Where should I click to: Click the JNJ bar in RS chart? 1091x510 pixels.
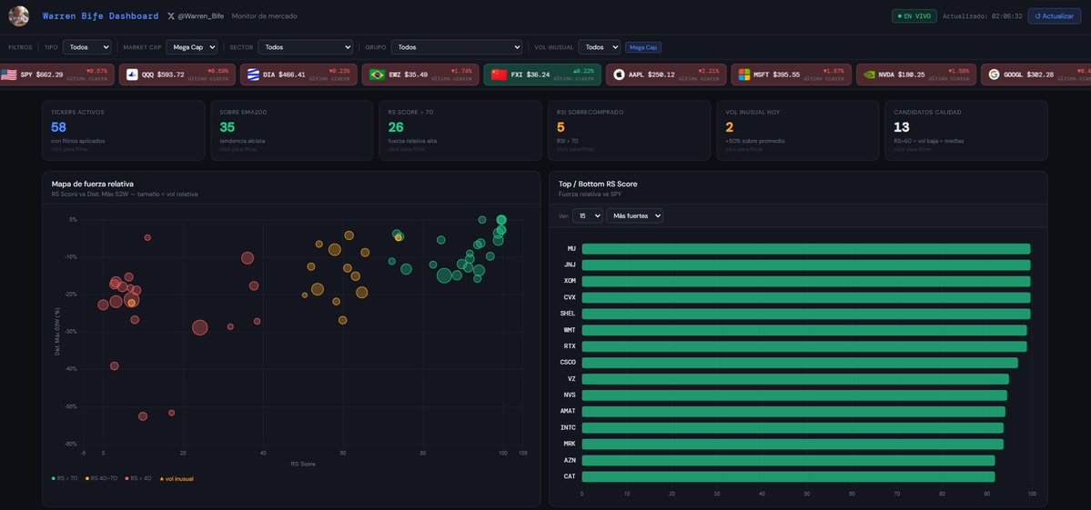[805, 265]
